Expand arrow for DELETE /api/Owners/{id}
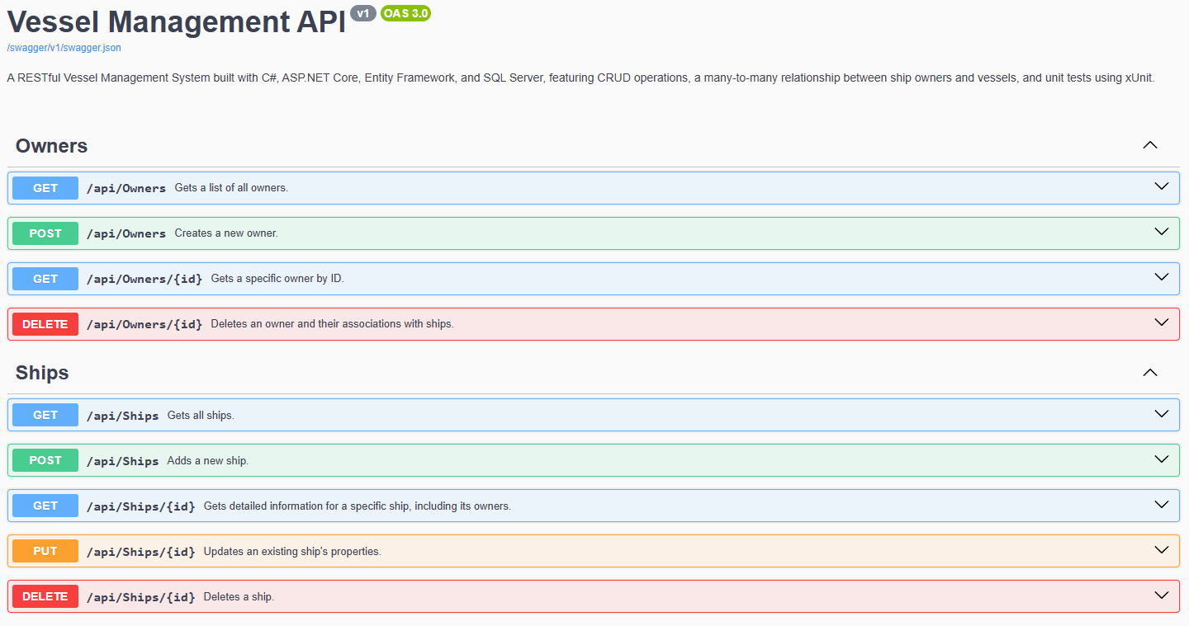Screen dimensions: 1189x626 coord(1162,322)
